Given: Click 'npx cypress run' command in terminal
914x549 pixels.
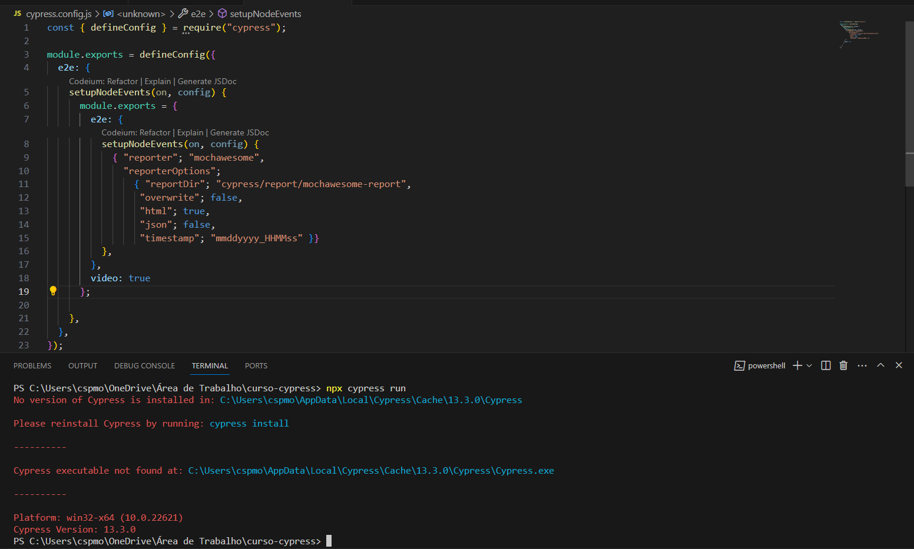Looking at the screenshot, I should (x=366, y=388).
